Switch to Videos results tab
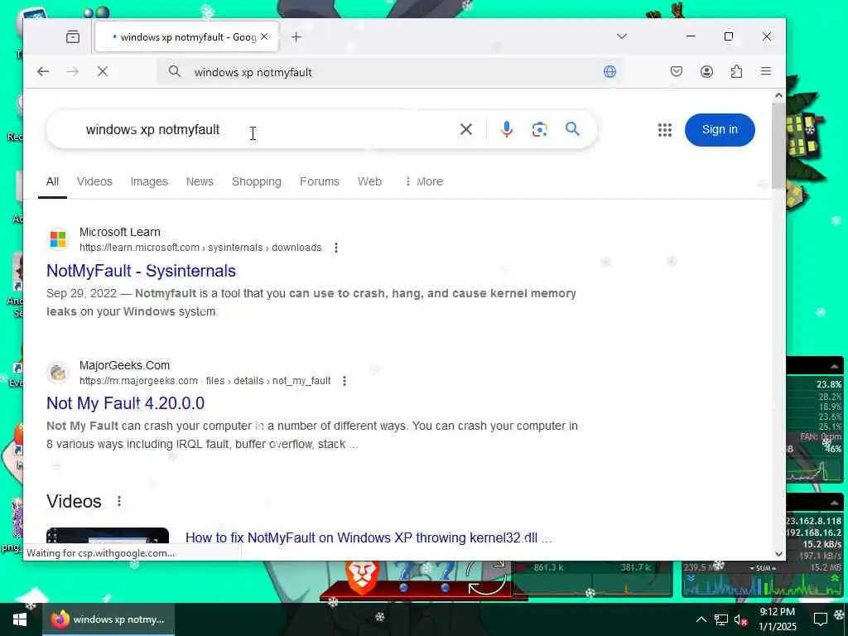848x636 pixels. tap(94, 181)
